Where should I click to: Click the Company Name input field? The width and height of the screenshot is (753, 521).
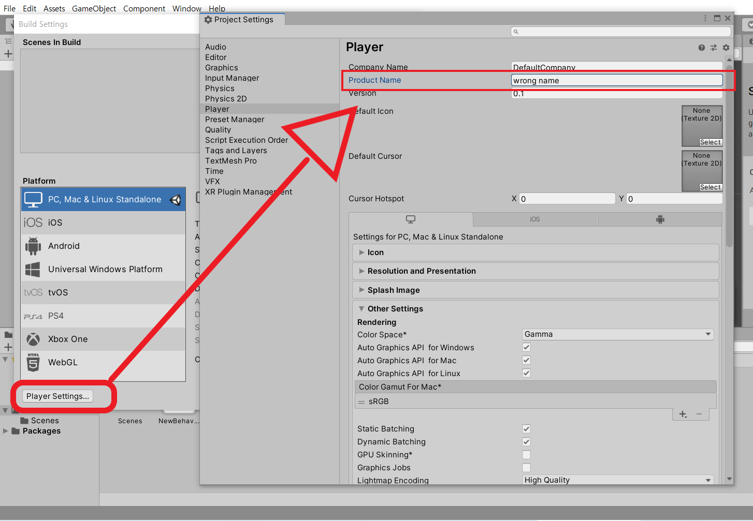[x=617, y=67]
